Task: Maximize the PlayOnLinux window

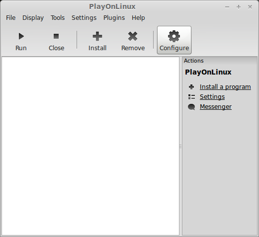Action: [239, 7]
